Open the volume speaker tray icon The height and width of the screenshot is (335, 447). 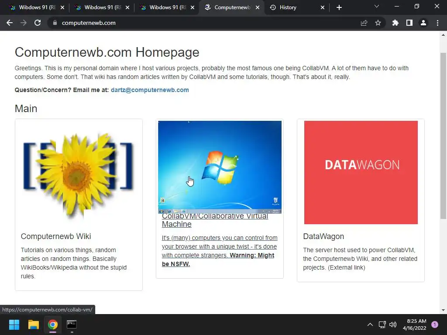[393, 325]
